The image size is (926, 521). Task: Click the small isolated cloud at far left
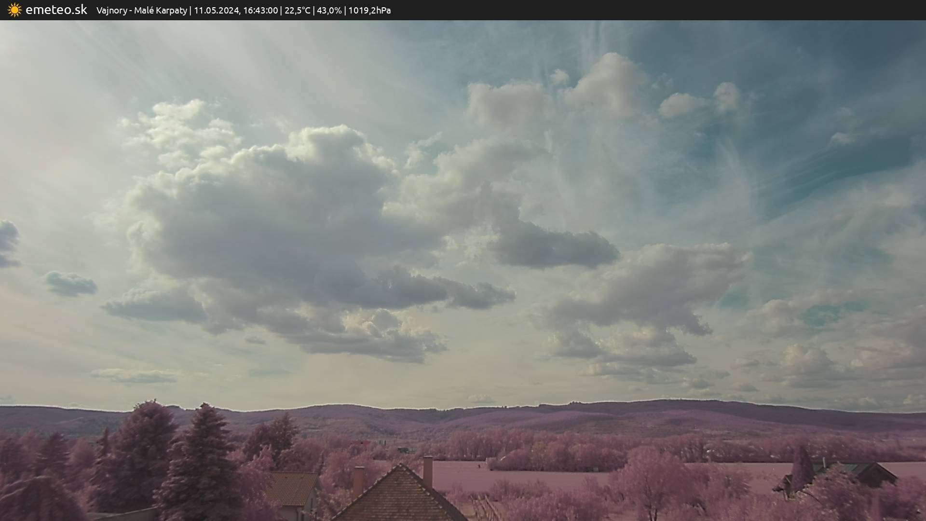[x=71, y=284]
